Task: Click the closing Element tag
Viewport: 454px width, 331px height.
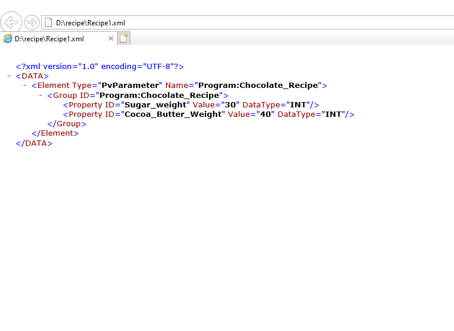Action: (55, 133)
